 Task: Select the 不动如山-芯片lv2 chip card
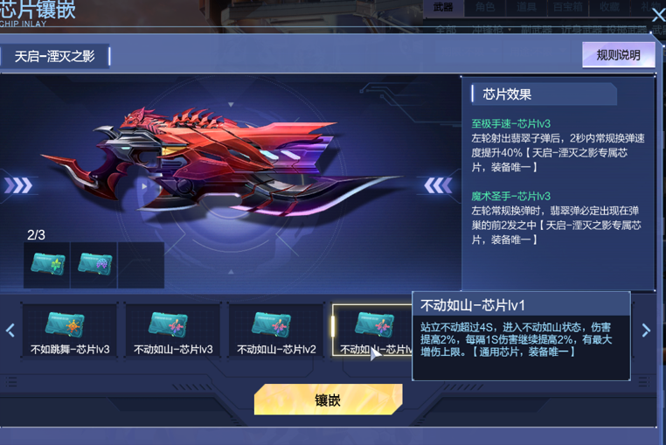click(276, 330)
